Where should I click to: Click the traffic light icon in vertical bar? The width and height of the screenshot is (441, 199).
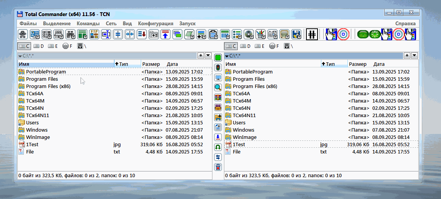click(218, 68)
